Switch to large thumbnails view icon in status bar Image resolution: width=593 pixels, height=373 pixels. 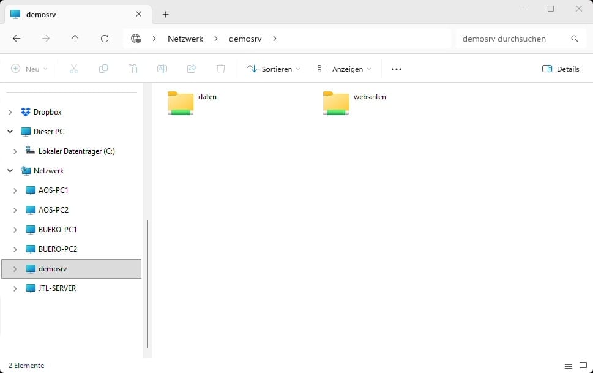(x=583, y=366)
